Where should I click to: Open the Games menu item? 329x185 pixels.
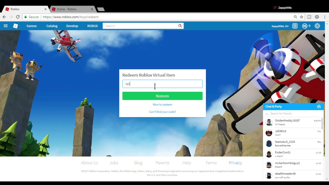point(32,26)
